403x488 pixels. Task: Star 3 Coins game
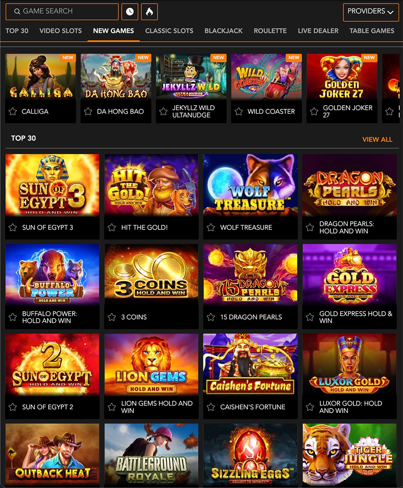112,317
